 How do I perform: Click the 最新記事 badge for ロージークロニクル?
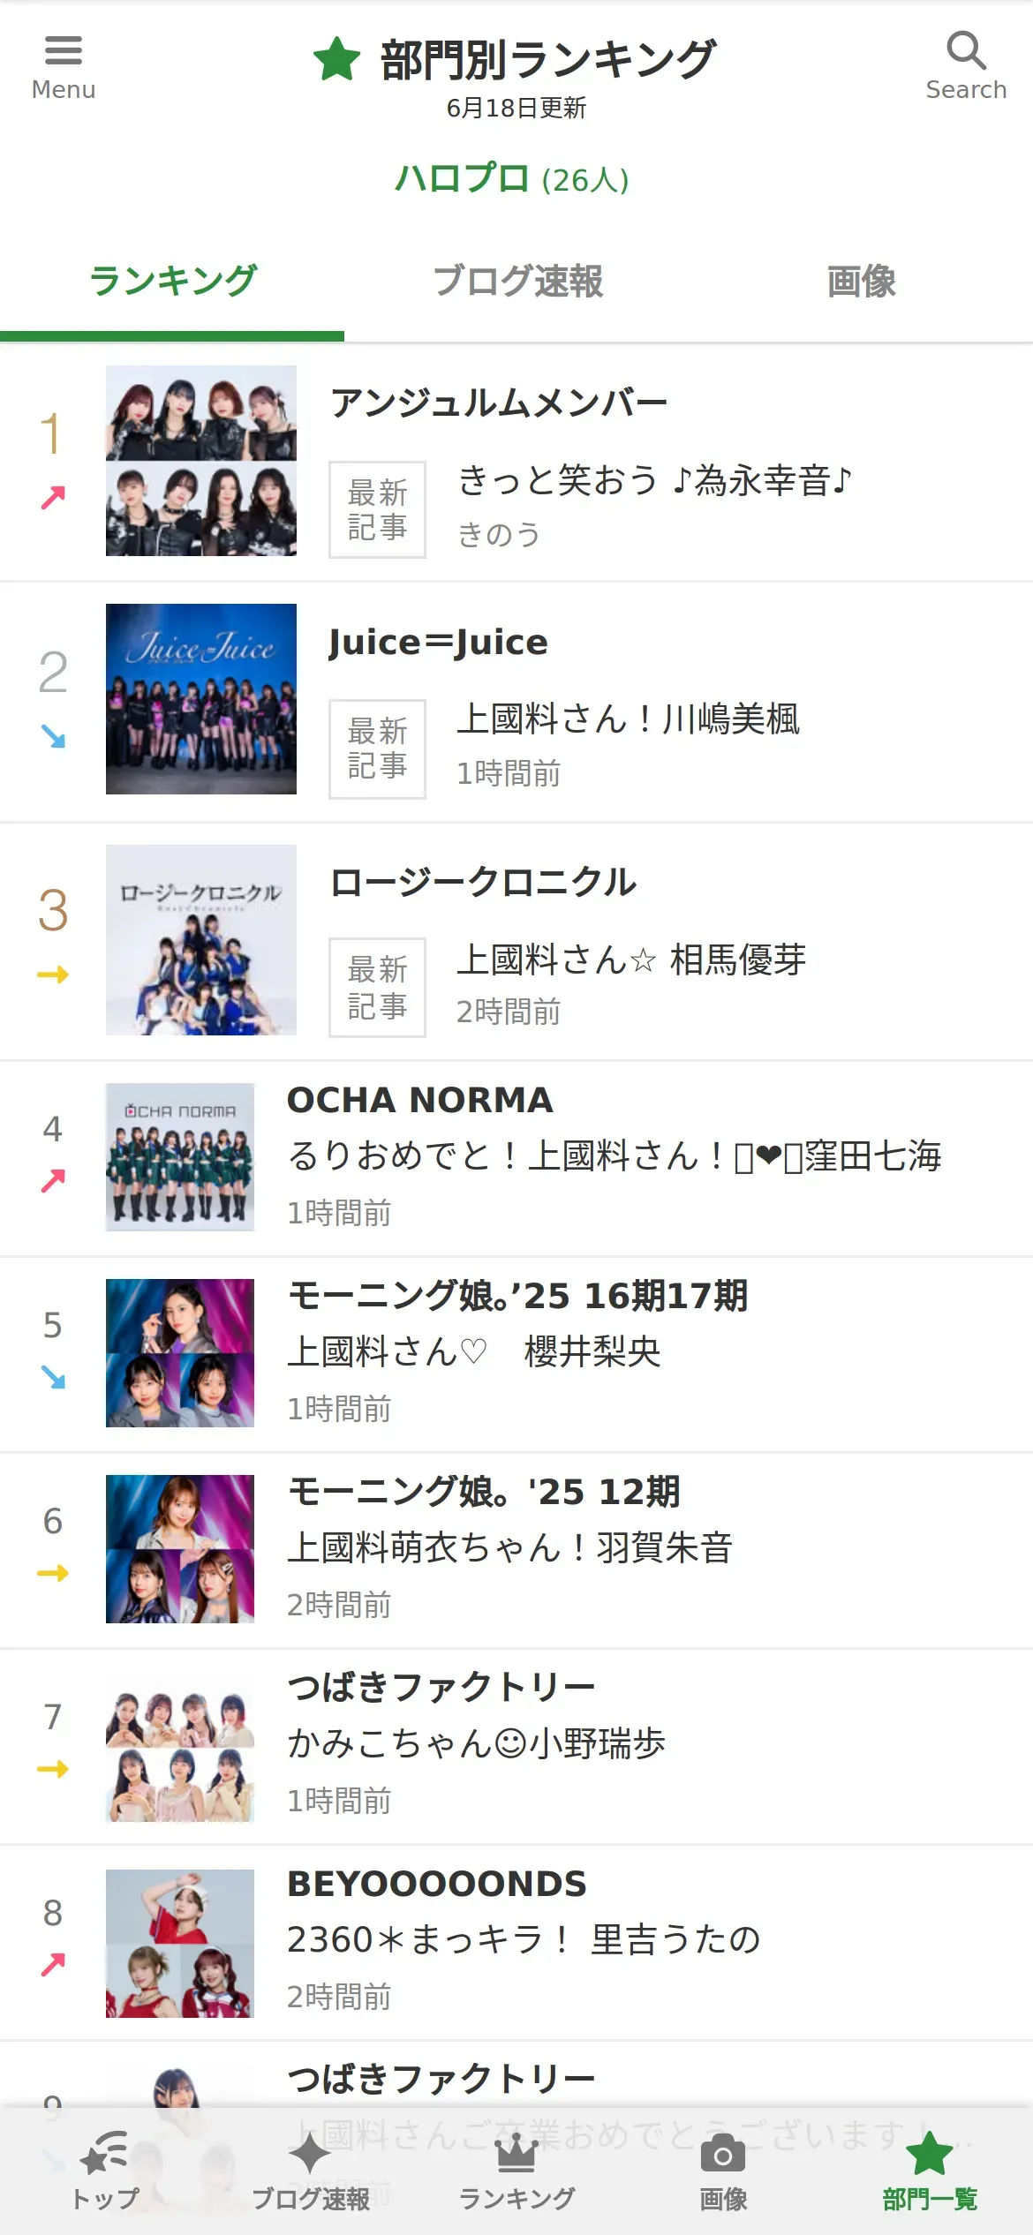pos(377,987)
